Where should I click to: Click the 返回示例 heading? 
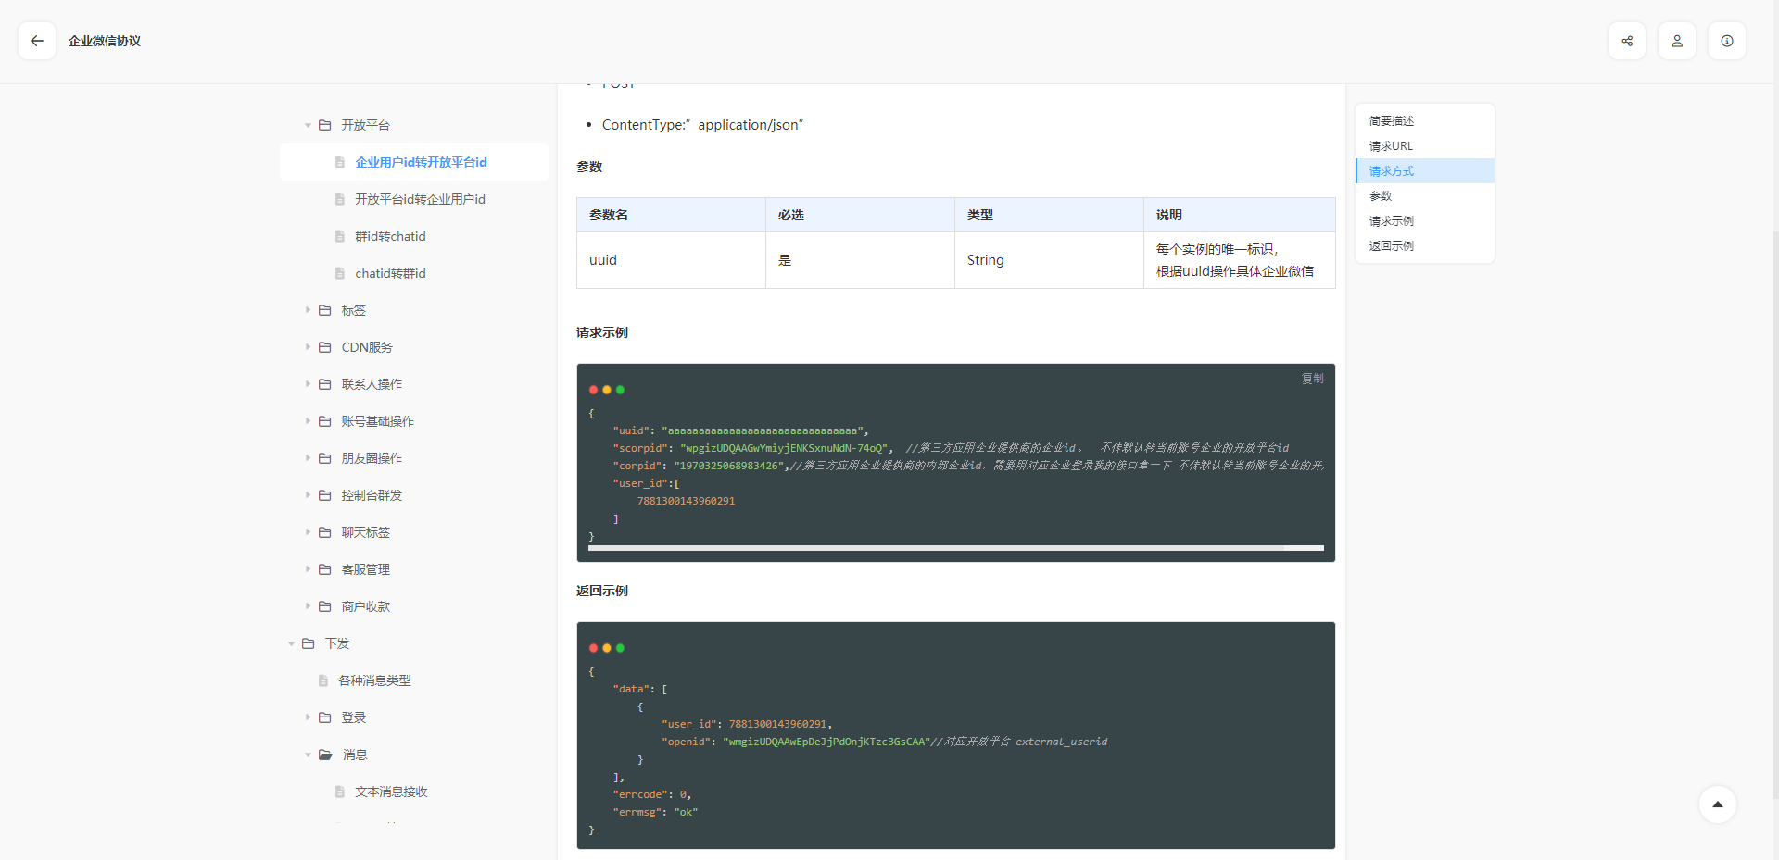tap(602, 591)
